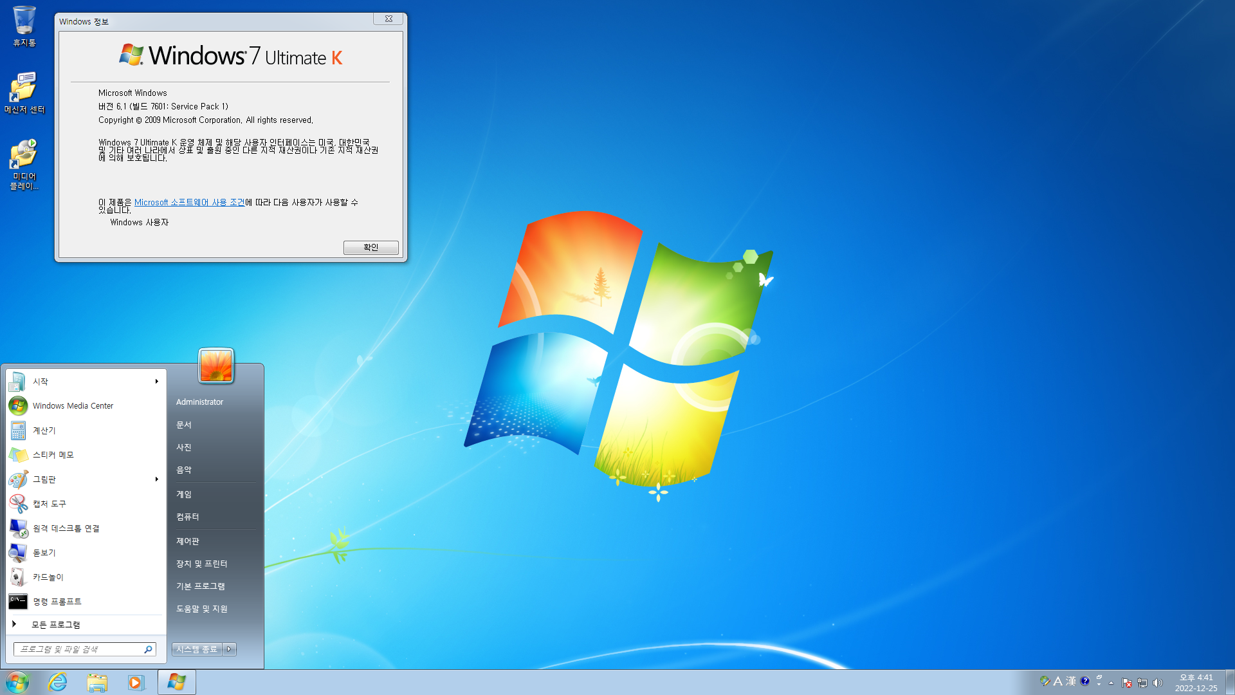This screenshot has height=695, width=1235.
Task: Click the user account picture thumbnail
Action: click(x=216, y=366)
